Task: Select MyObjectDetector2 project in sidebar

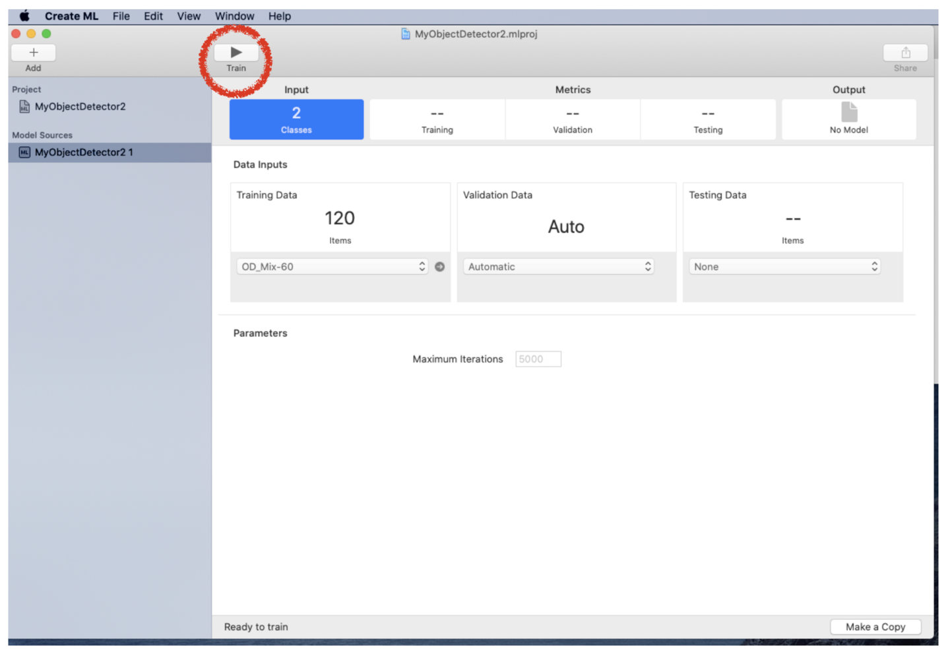Action: point(79,107)
